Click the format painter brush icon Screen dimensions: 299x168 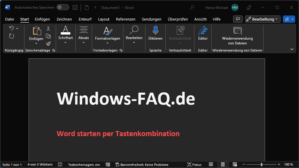pyautogui.click(x=48, y=43)
